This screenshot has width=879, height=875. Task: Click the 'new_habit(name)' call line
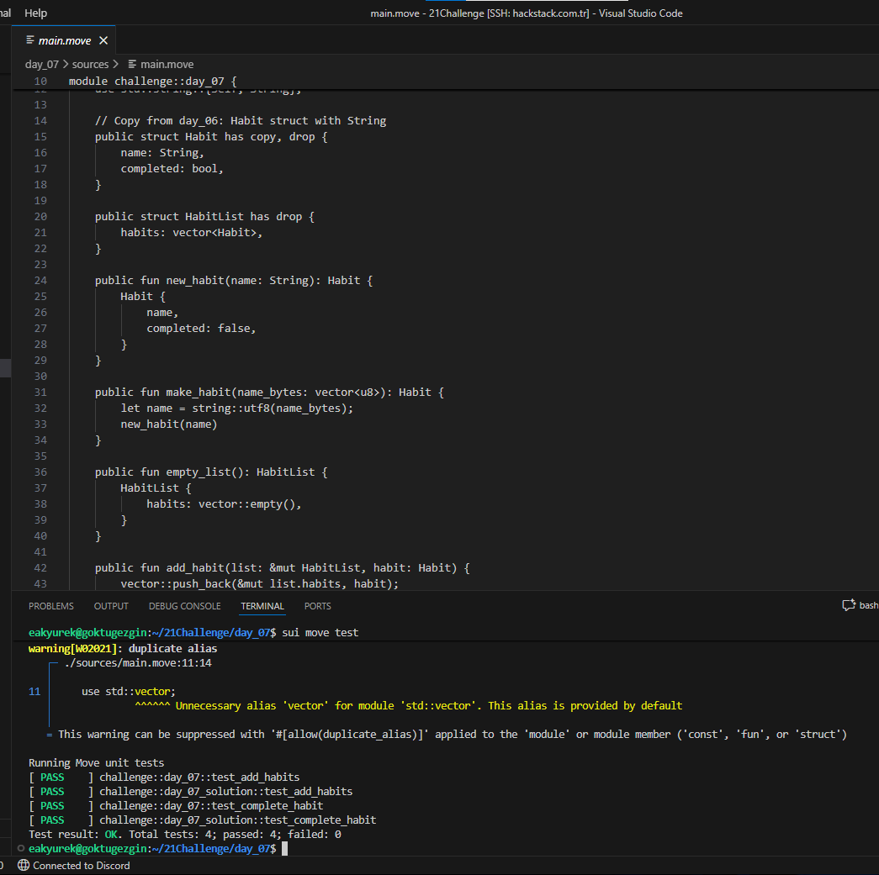click(169, 424)
